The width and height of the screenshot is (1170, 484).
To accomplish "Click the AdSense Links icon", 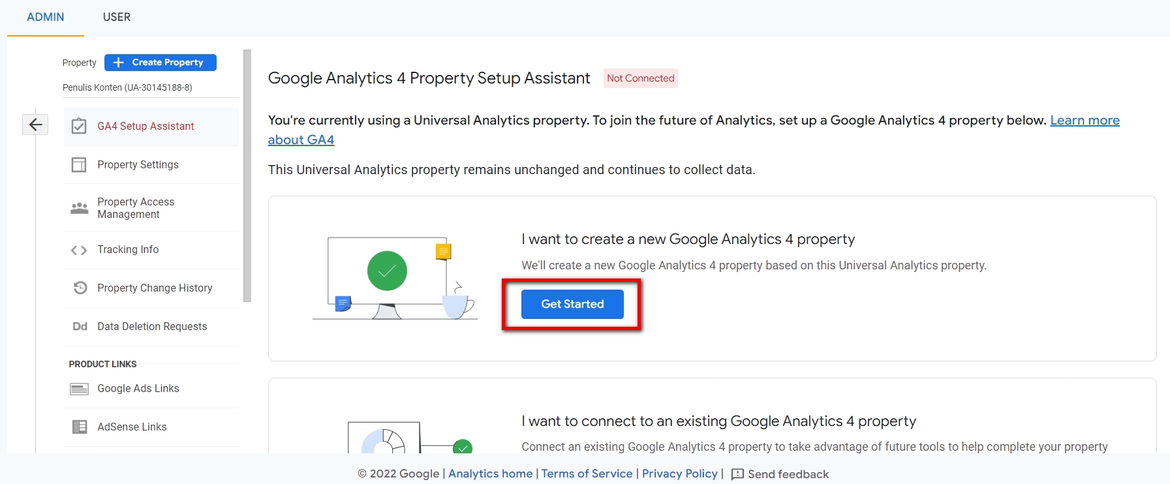I will (80, 427).
